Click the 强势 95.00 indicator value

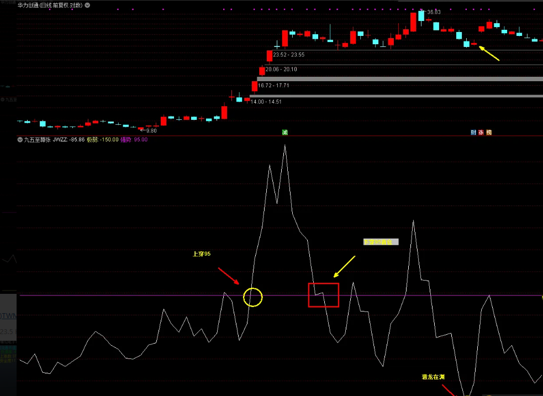click(133, 140)
